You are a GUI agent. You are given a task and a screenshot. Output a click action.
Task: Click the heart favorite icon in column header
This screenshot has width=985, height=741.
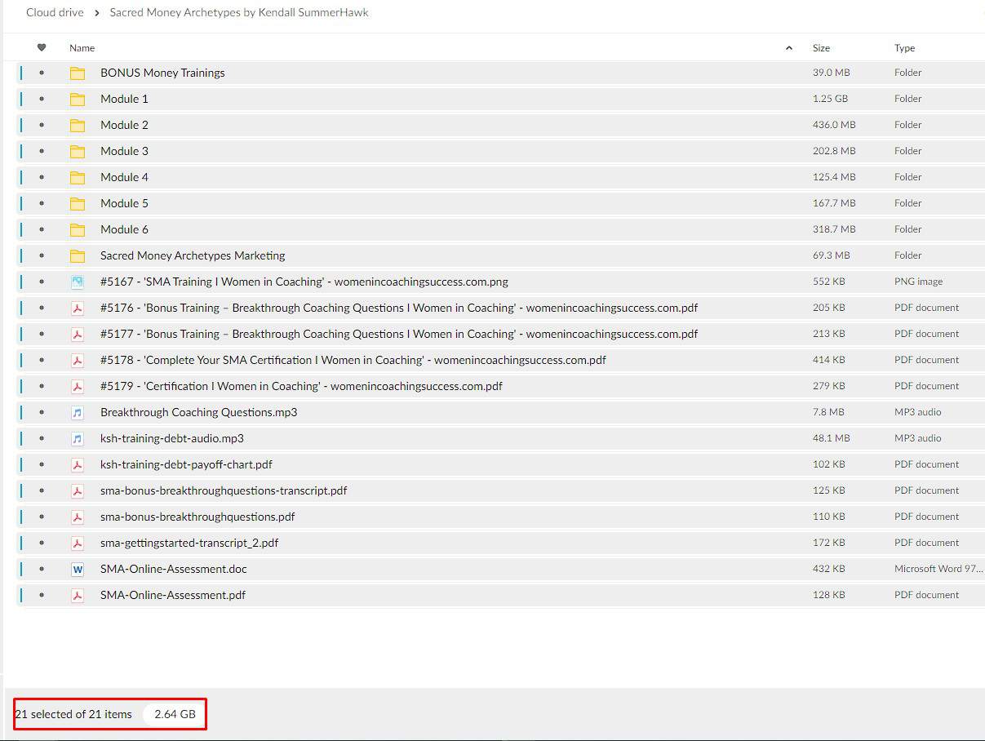pos(42,48)
